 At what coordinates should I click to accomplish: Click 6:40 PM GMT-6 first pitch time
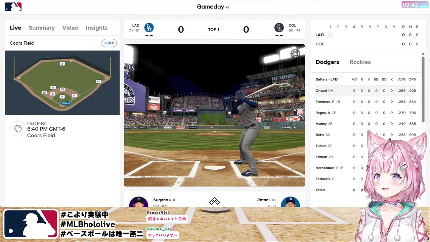click(x=46, y=129)
